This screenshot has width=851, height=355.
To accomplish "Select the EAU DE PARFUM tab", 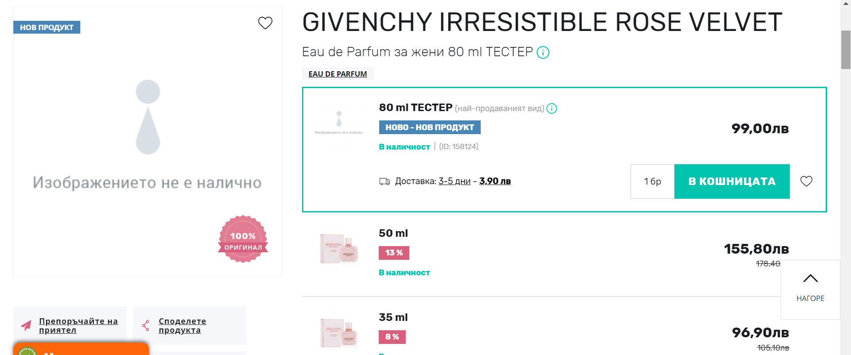I will click(x=337, y=74).
